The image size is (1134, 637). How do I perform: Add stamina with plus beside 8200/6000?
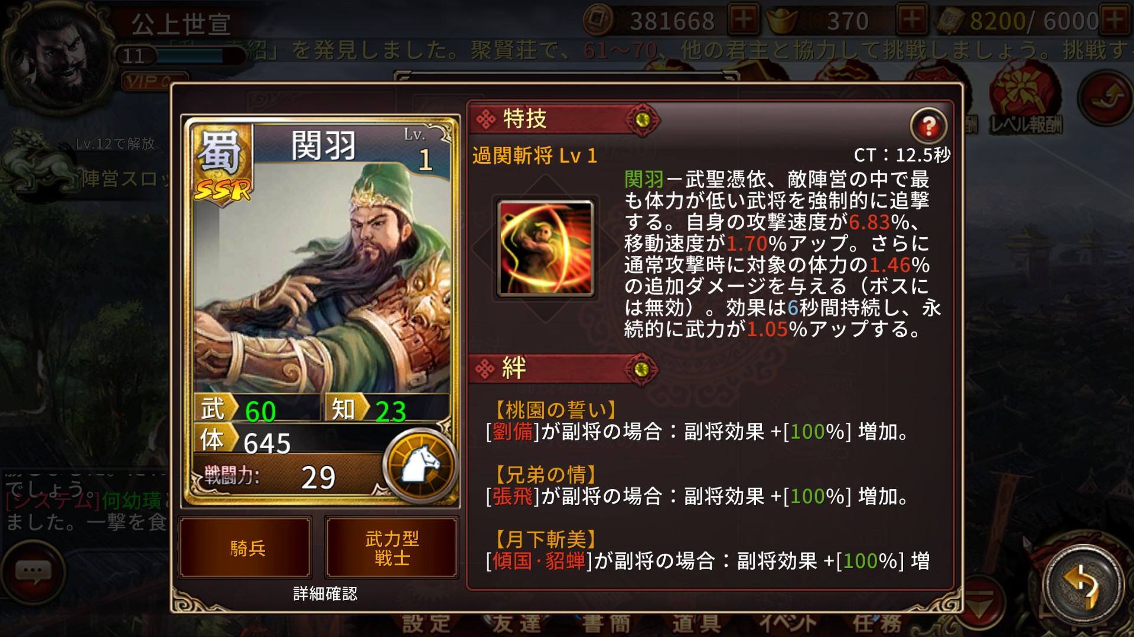point(1115,20)
